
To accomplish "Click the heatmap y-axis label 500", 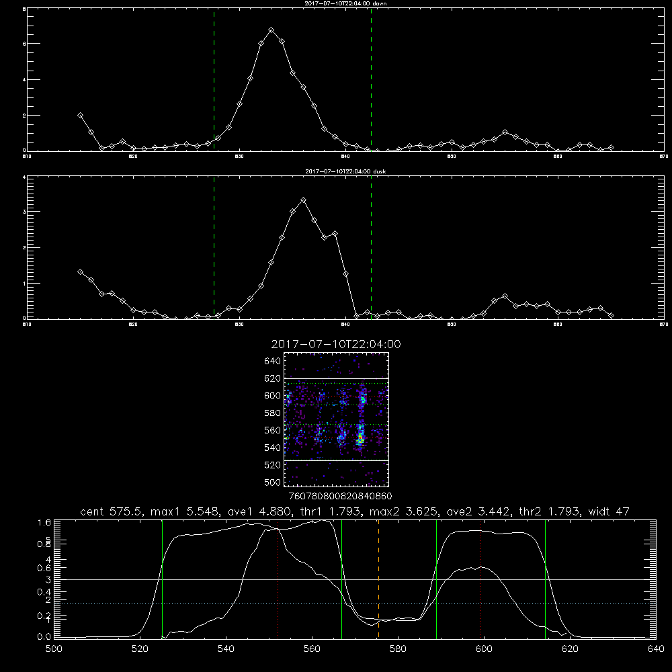I will 273,482.
